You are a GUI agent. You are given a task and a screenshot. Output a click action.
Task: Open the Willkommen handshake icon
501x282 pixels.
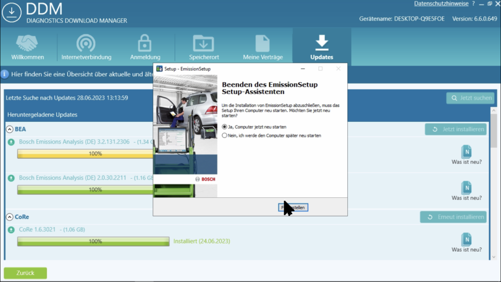click(27, 44)
